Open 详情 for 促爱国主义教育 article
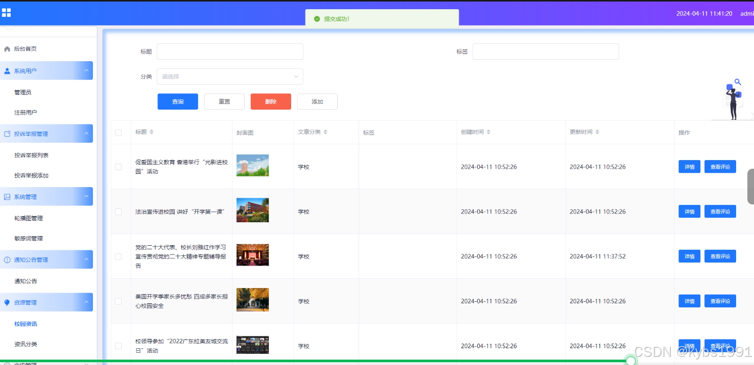The width and height of the screenshot is (754, 365). click(689, 167)
